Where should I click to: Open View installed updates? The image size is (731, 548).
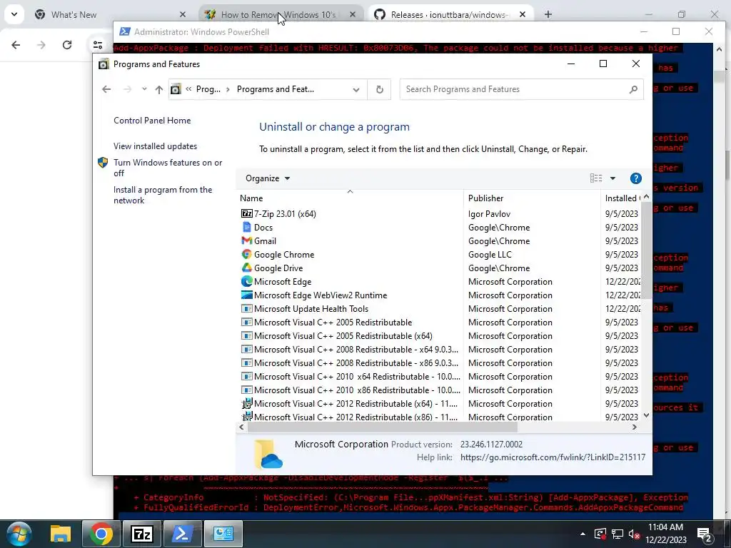point(155,146)
